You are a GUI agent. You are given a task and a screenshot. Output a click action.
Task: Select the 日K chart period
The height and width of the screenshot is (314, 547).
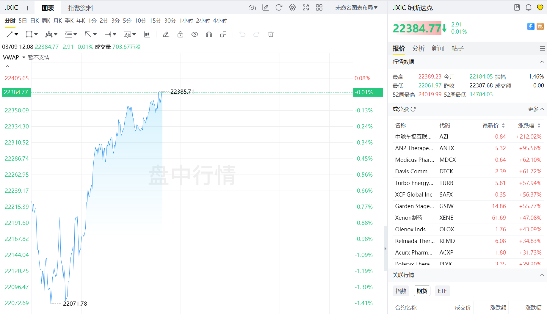(x=35, y=21)
